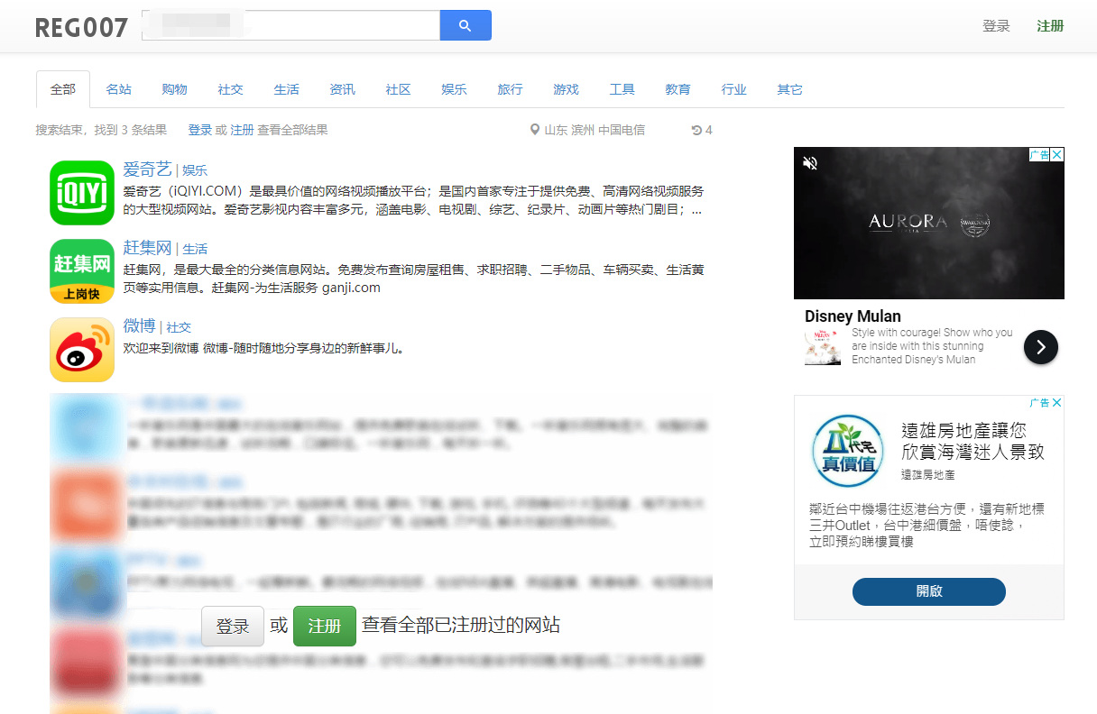The height and width of the screenshot is (714, 1097).
Task: Close the top advertisement
Action: (x=1056, y=154)
